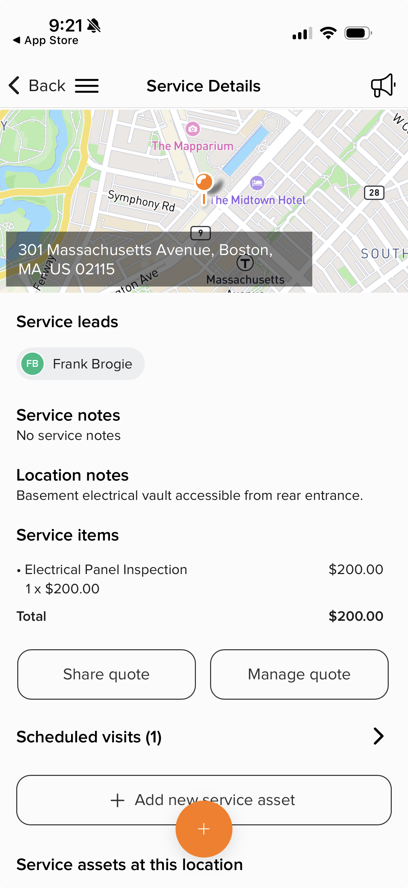Open the hamburger menu
Viewport: 408px width, 888px height.
coord(87,86)
